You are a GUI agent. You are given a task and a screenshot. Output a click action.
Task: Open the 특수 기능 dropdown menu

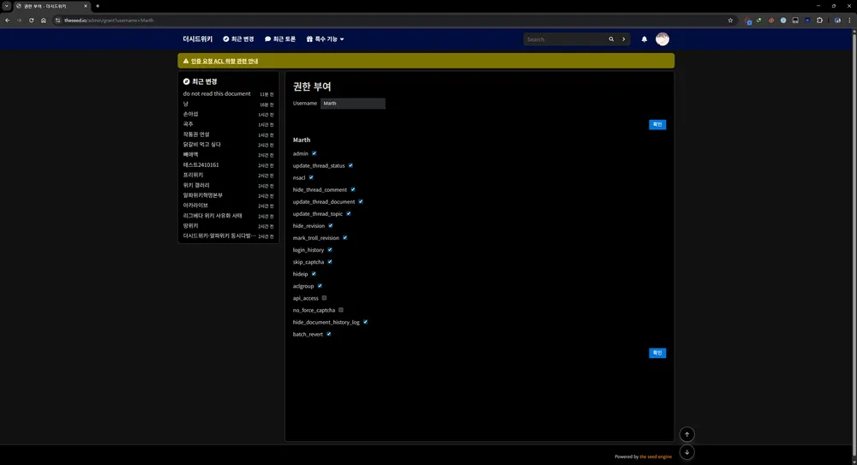[325, 39]
